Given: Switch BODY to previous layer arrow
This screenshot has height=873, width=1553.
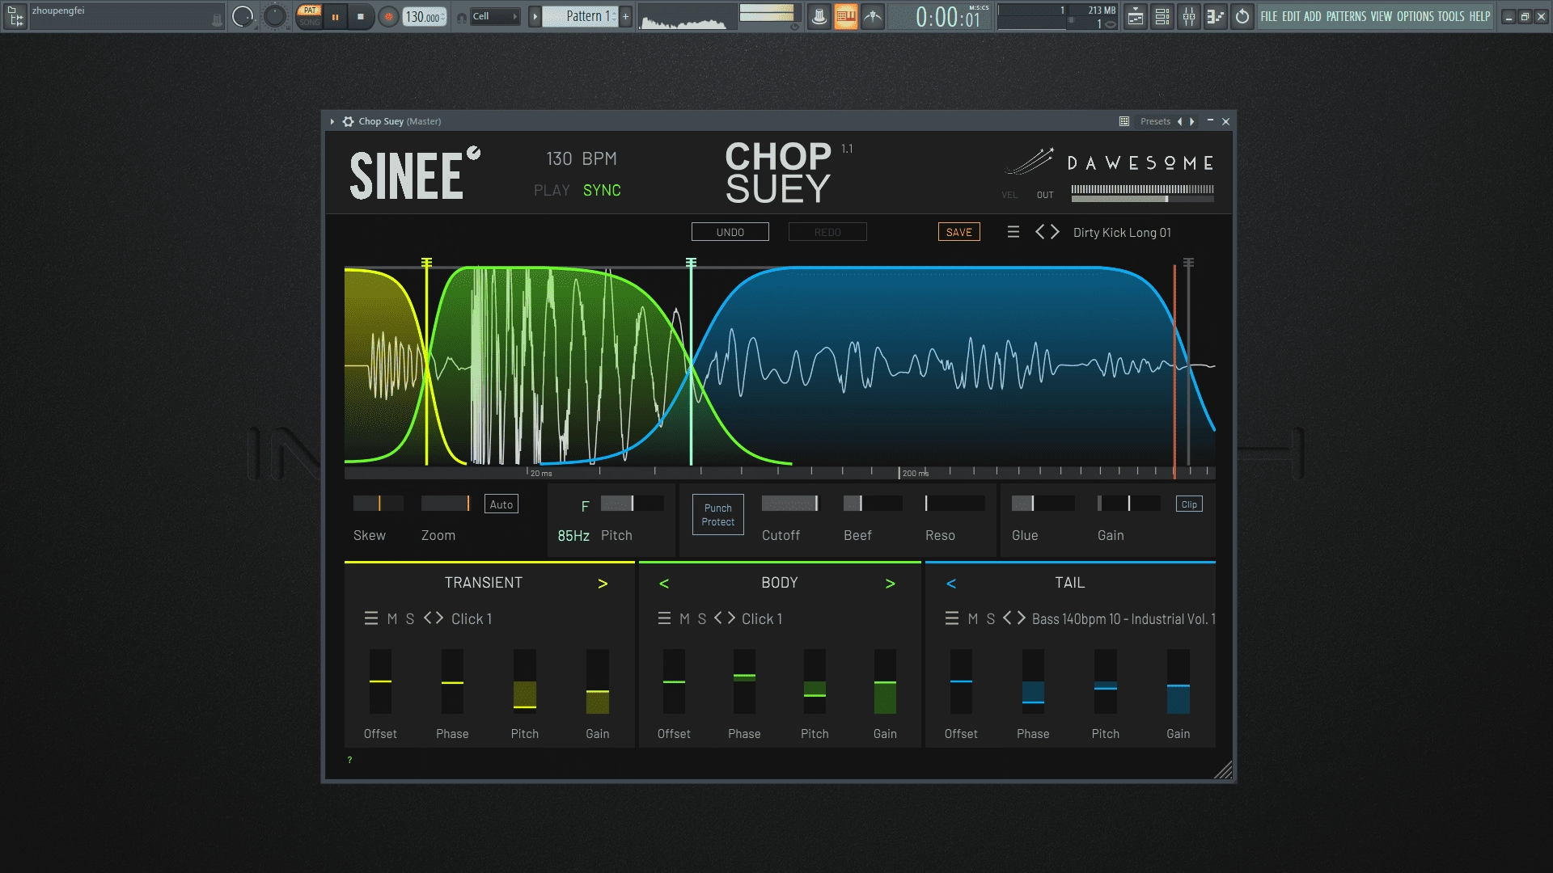Looking at the screenshot, I should 664,584.
